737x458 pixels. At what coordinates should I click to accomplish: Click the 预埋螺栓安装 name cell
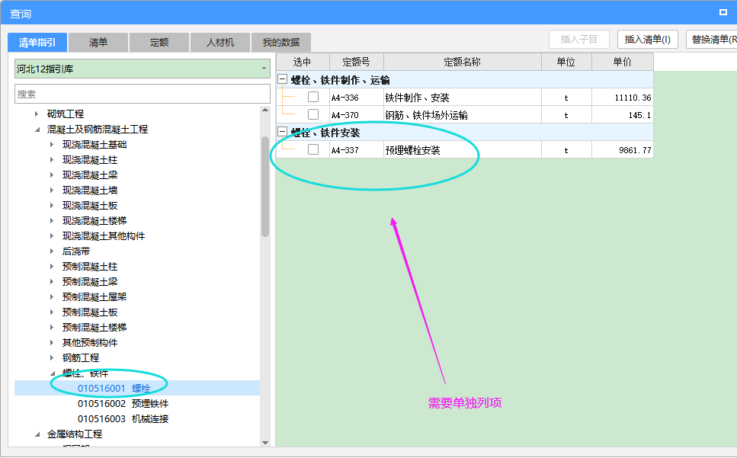[x=463, y=150]
